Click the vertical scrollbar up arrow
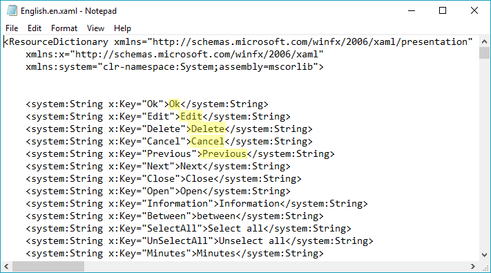Viewport: 491px width, 273px height. click(x=484, y=41)
